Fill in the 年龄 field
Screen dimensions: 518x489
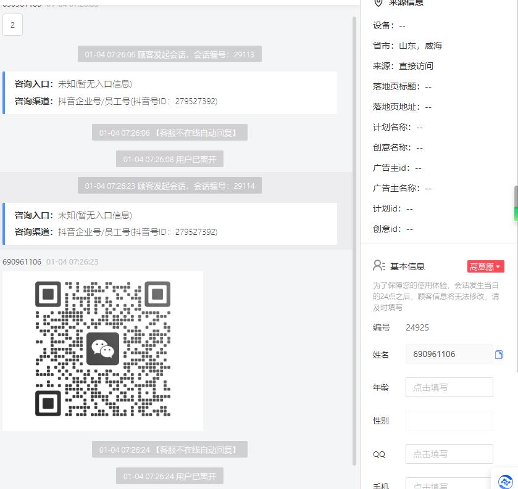[x=449, y=387]
